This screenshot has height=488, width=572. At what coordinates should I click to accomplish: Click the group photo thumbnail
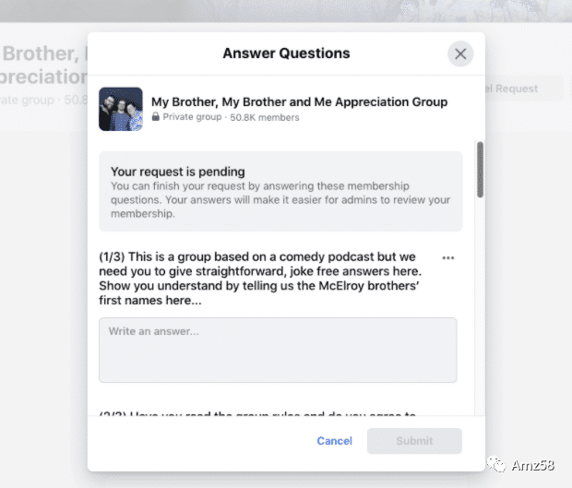click(121, 109)
